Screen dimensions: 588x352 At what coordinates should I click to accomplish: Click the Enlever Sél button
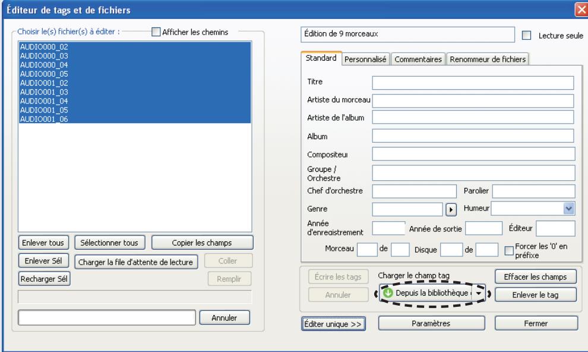tap(43, 261)
